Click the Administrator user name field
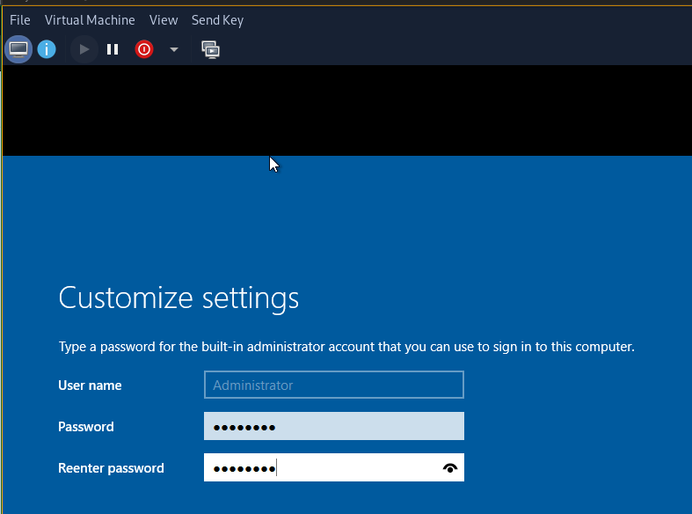This screenshot has width=692, height=514. pyautogui.click(x=333, y=385)
